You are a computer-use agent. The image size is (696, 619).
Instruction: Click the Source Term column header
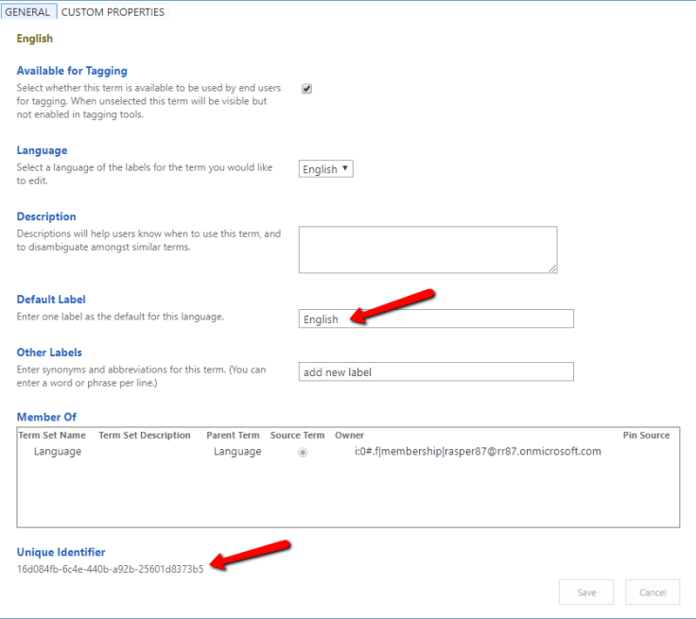point(297,436)
